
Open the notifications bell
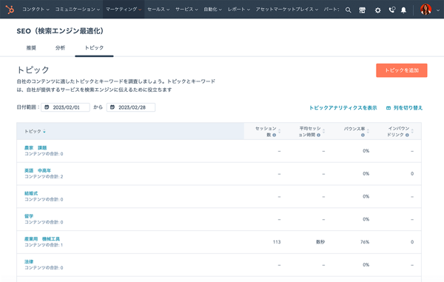click(403, 10)
